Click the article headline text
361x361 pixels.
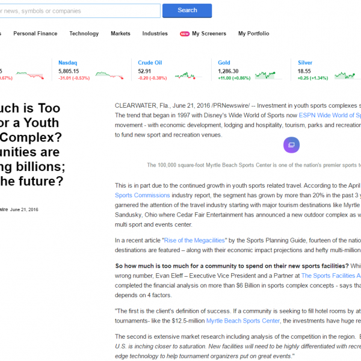pyautogui.click(x=32, y=144)
